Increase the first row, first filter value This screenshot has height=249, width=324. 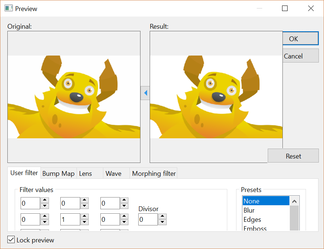point(44,200)
